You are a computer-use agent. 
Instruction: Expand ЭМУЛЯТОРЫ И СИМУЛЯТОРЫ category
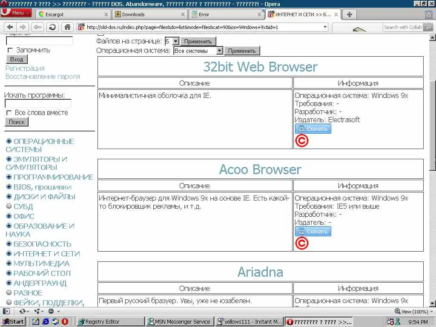tap(9, 159)
